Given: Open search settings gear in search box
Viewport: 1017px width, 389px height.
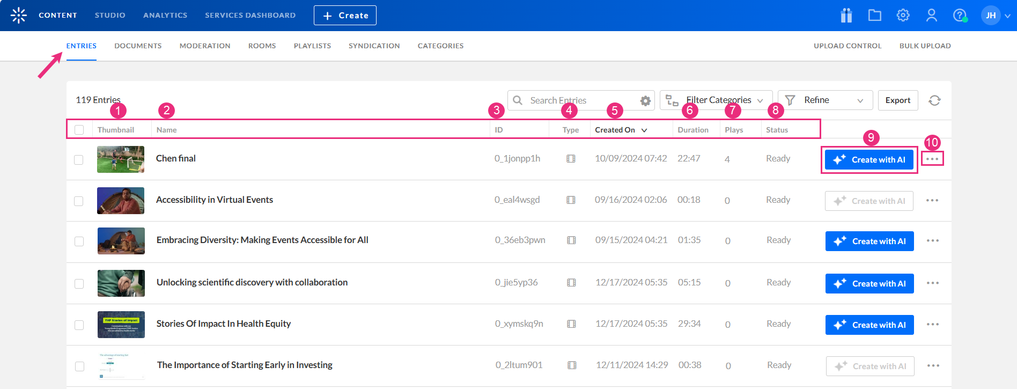Looking at the screenshot, I should pyautogui.click(x=645, y=101).
